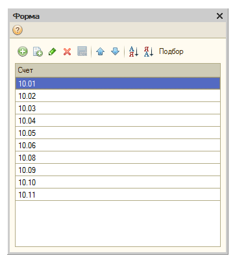
Task: Move the row down with blue arrow
Action: [x=115, y=51]
